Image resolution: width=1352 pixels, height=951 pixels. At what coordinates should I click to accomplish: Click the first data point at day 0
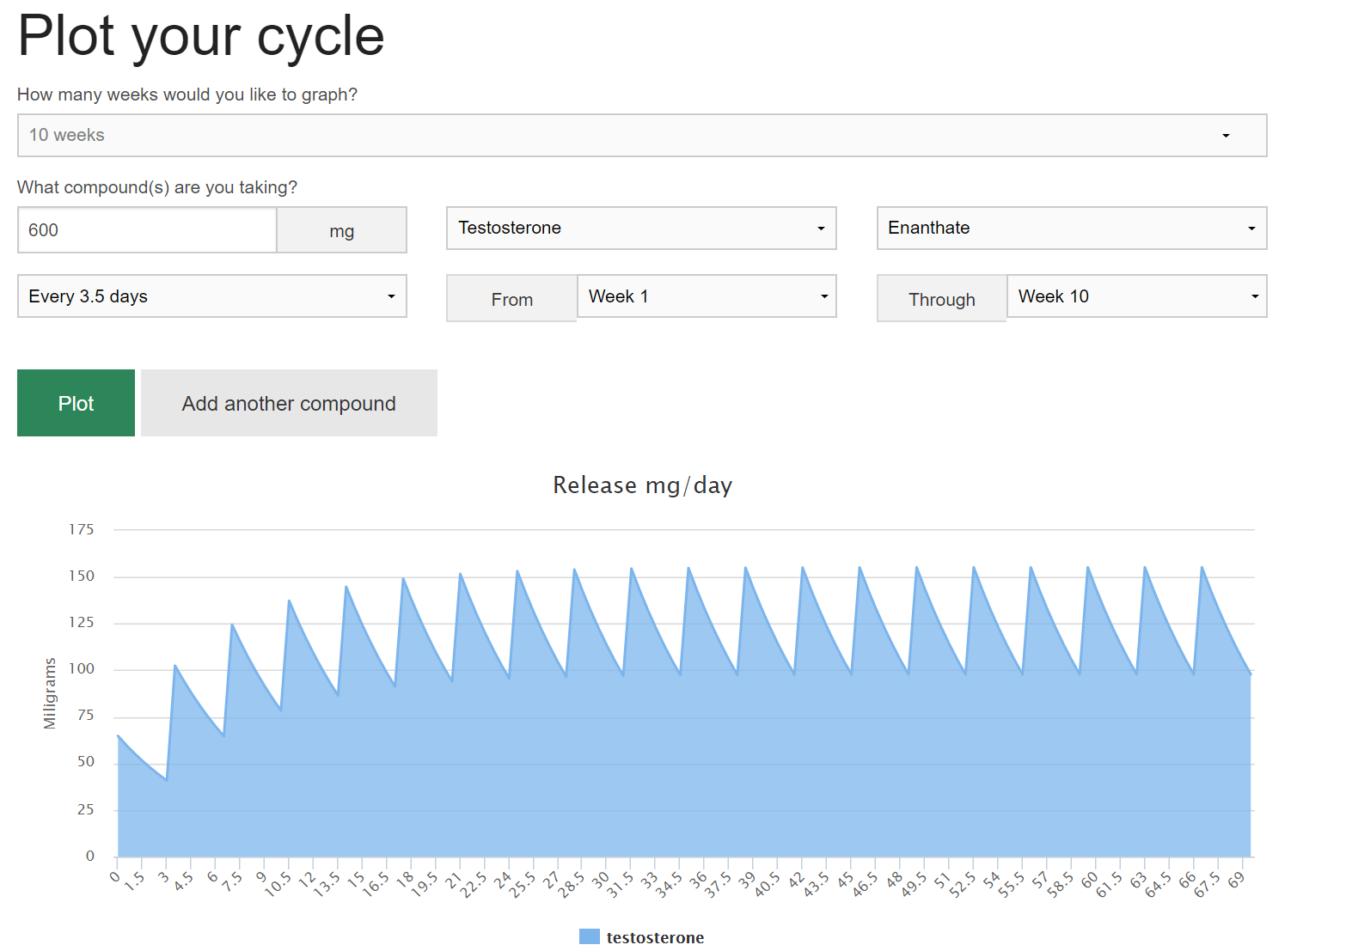pyautogui.click(x=119, y=735)
